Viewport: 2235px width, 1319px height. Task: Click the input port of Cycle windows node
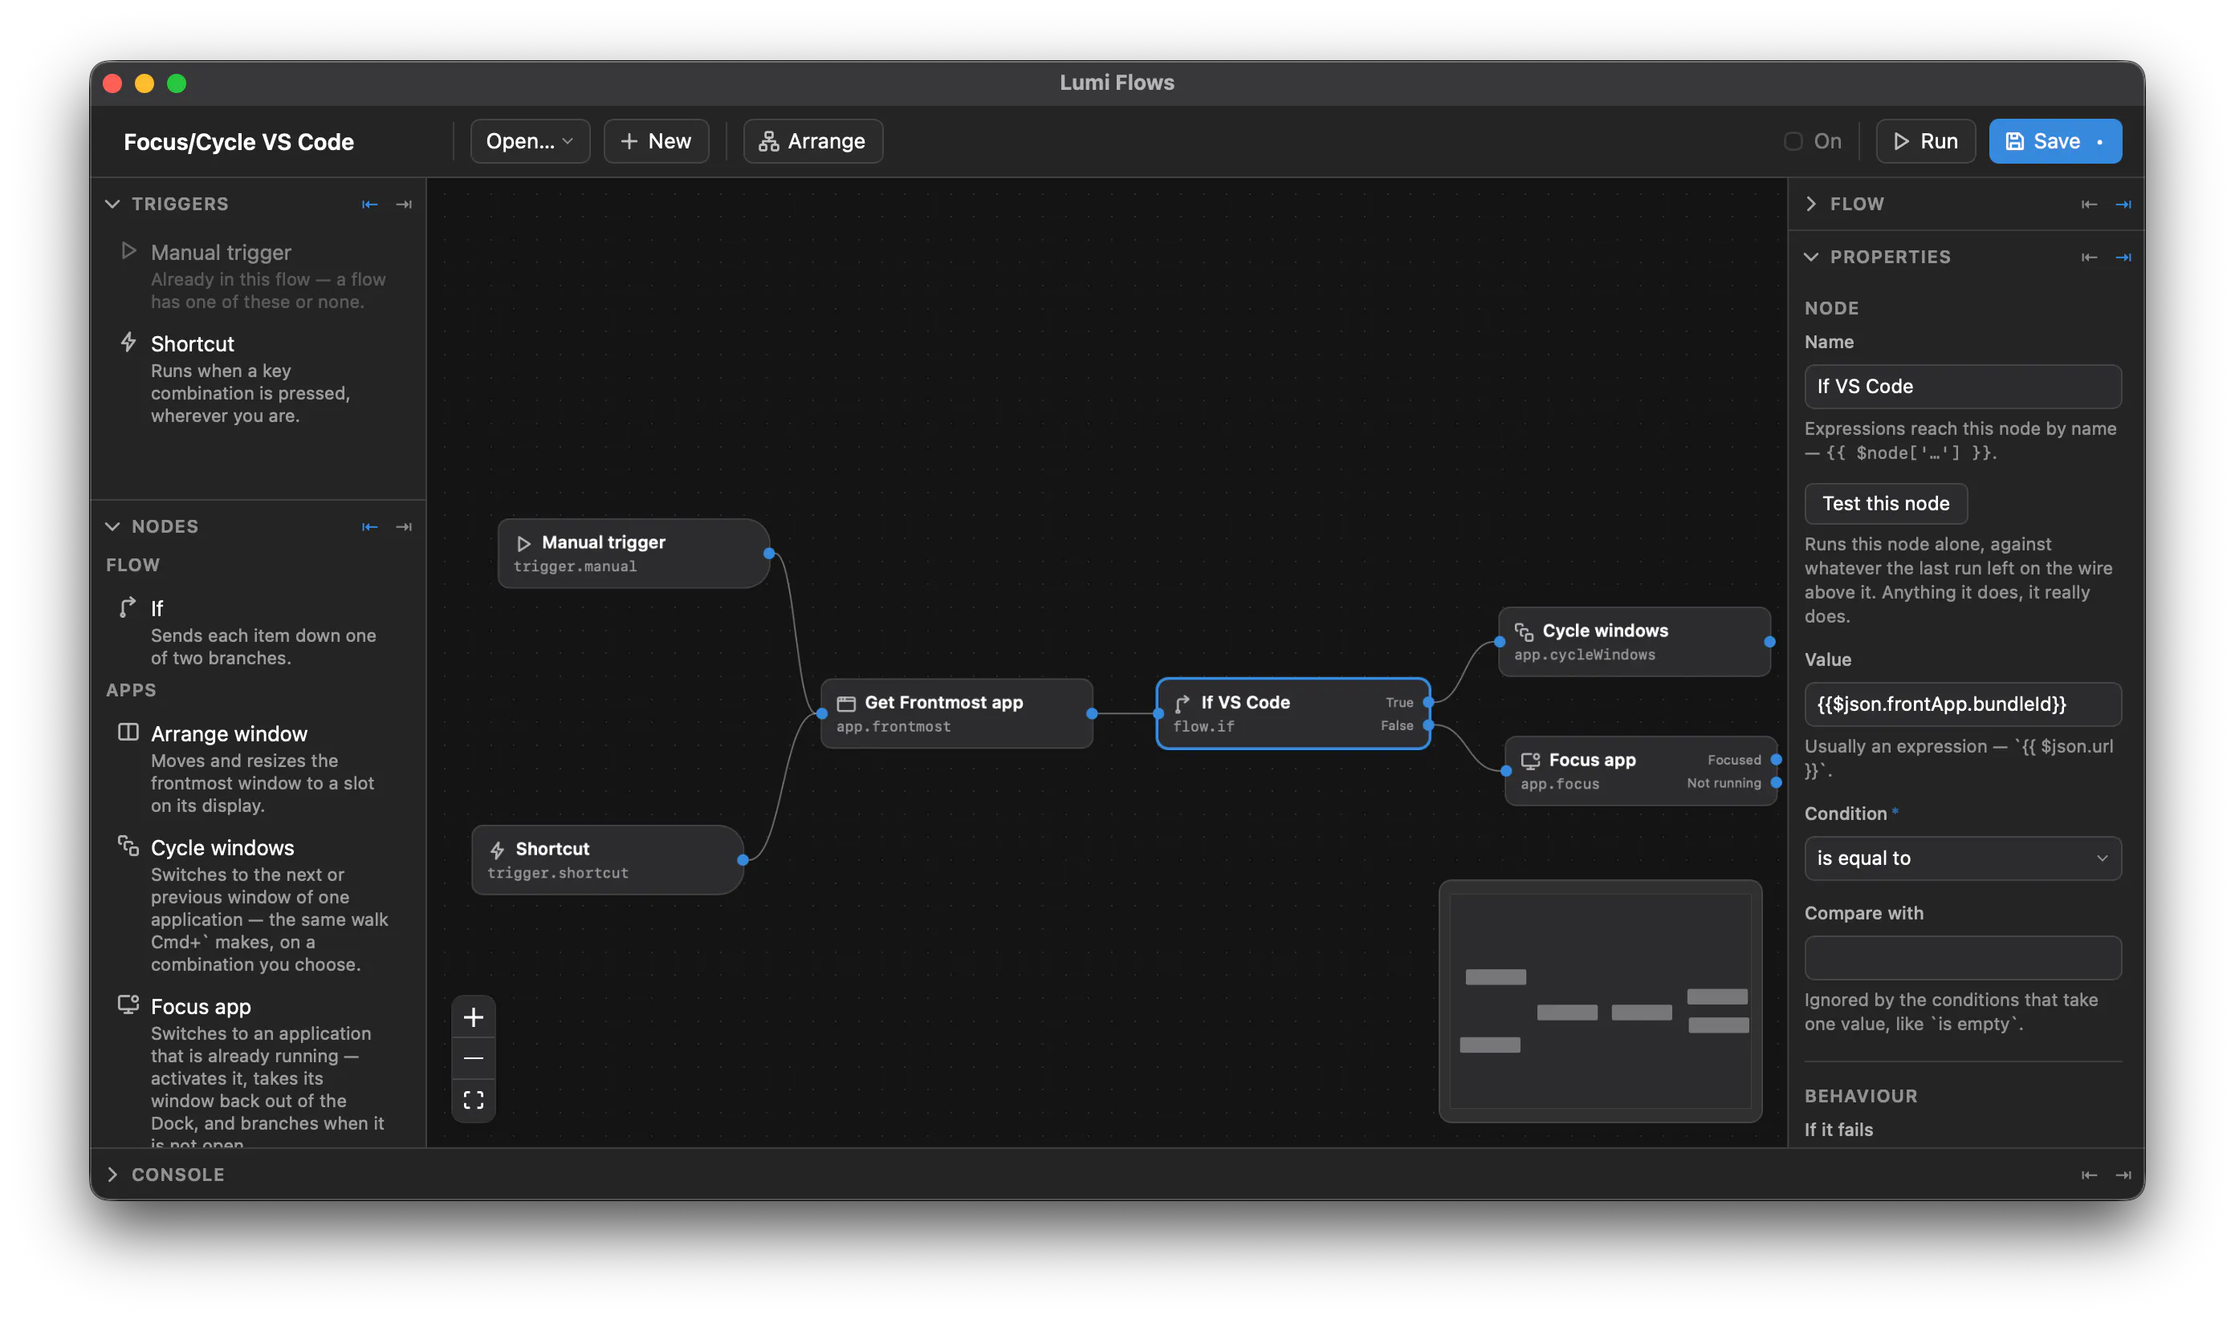[1500, 642]
